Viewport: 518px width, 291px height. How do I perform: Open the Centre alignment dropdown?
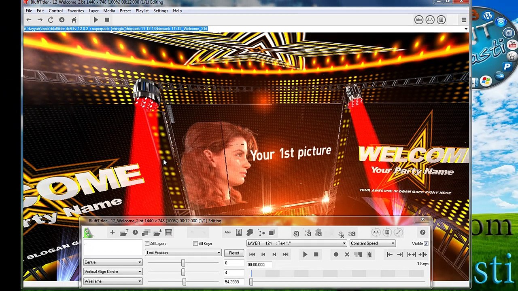point(113,263)
